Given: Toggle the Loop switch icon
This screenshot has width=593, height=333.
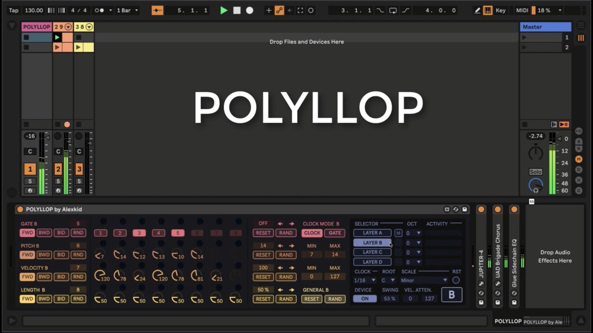Looking at the screenshot, I should pos(393,10).
